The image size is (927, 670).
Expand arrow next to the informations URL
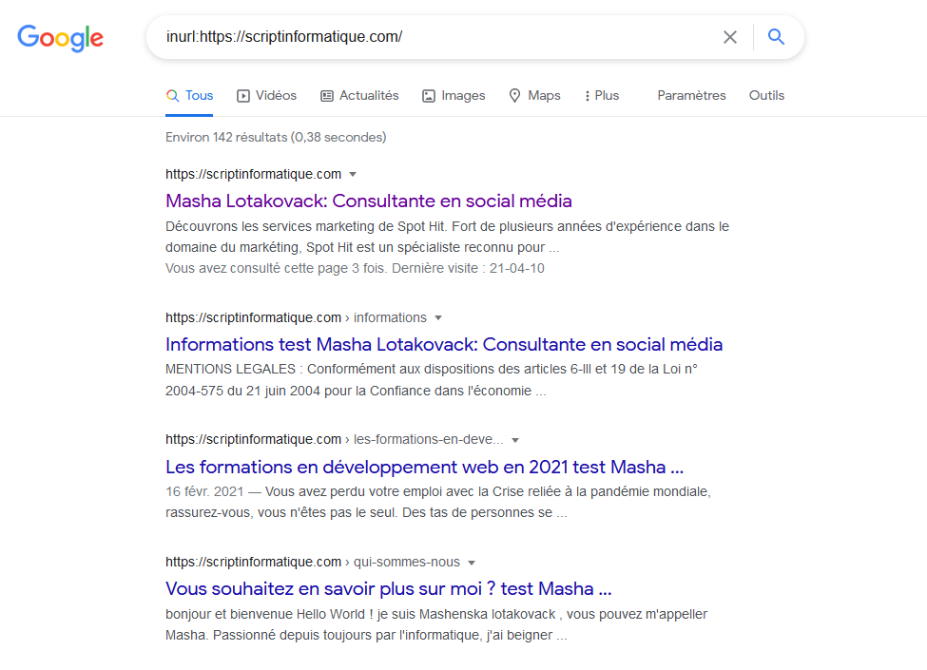click(438, 317)
